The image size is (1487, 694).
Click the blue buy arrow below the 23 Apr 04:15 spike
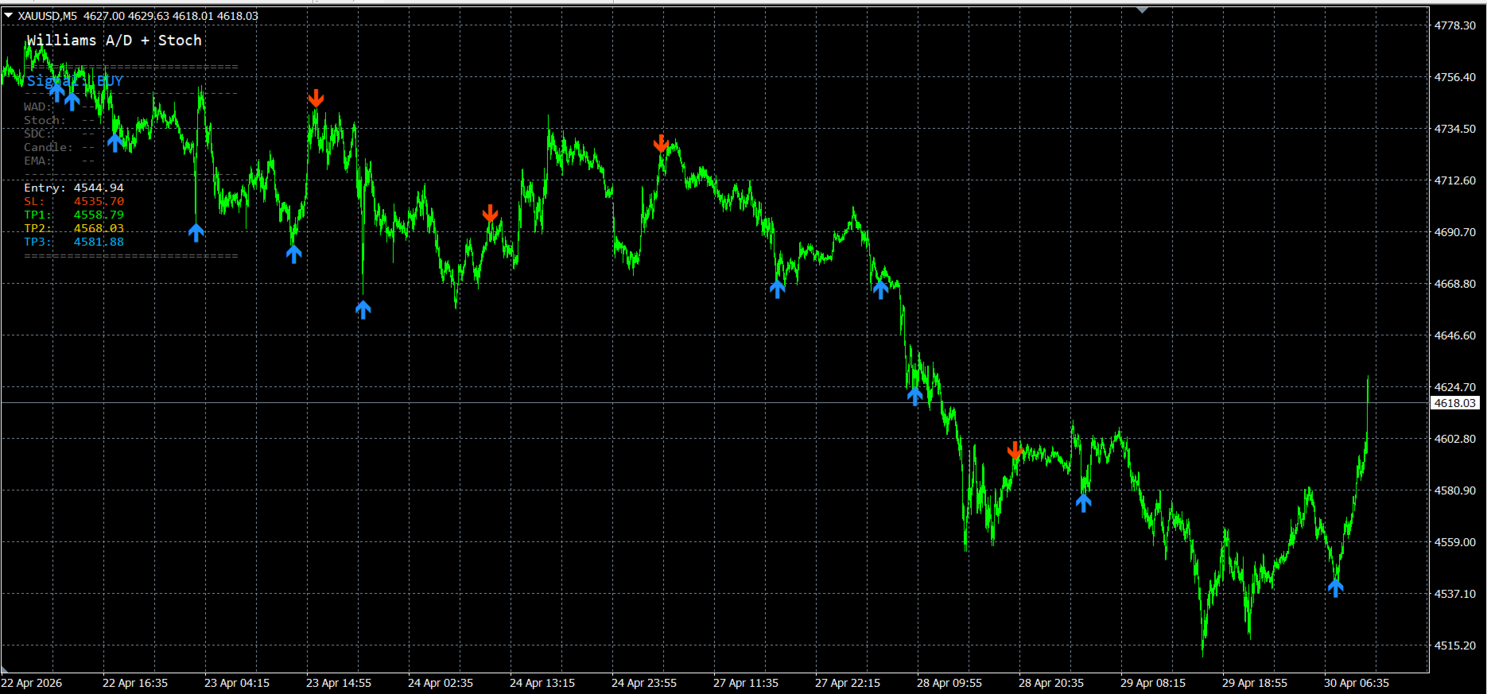pyautogui.click(x=196, y=232)
